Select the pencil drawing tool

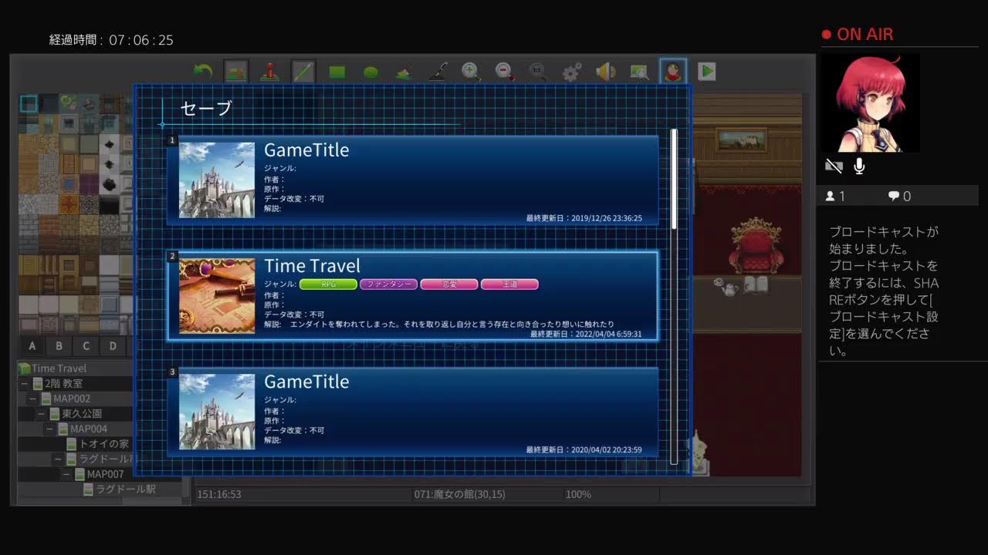click(303, 72)
